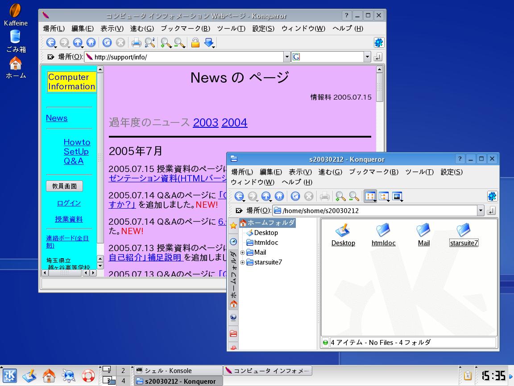Click the 2004 news archive link
Image resolution: width=514 pixels, height=386 pixels.
[x=234, y=122]
